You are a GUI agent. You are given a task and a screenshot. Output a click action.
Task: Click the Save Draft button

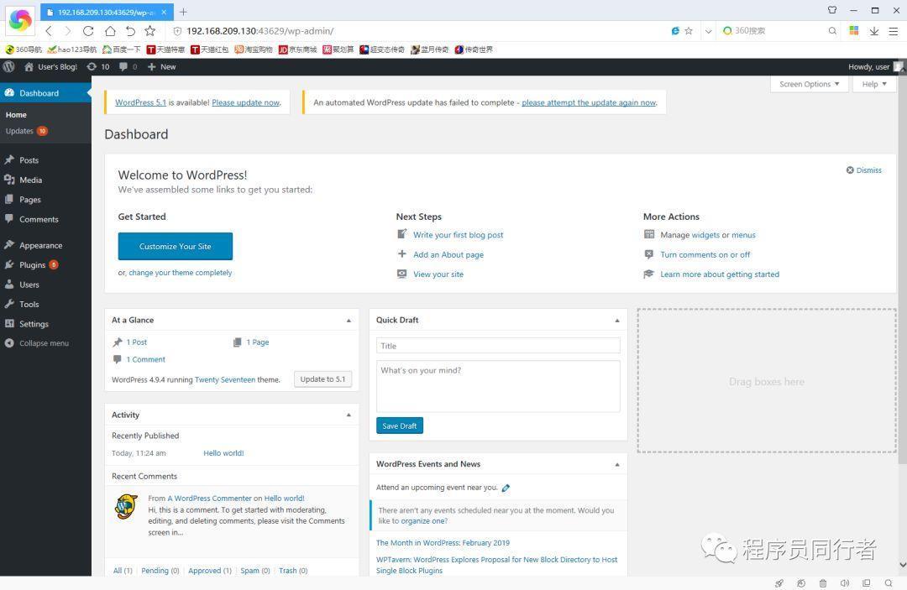(400, 426)
